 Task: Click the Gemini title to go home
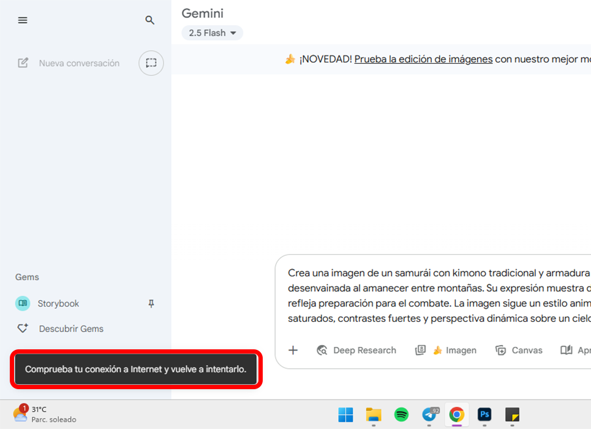pyautogui.click(x=202, y=13)
